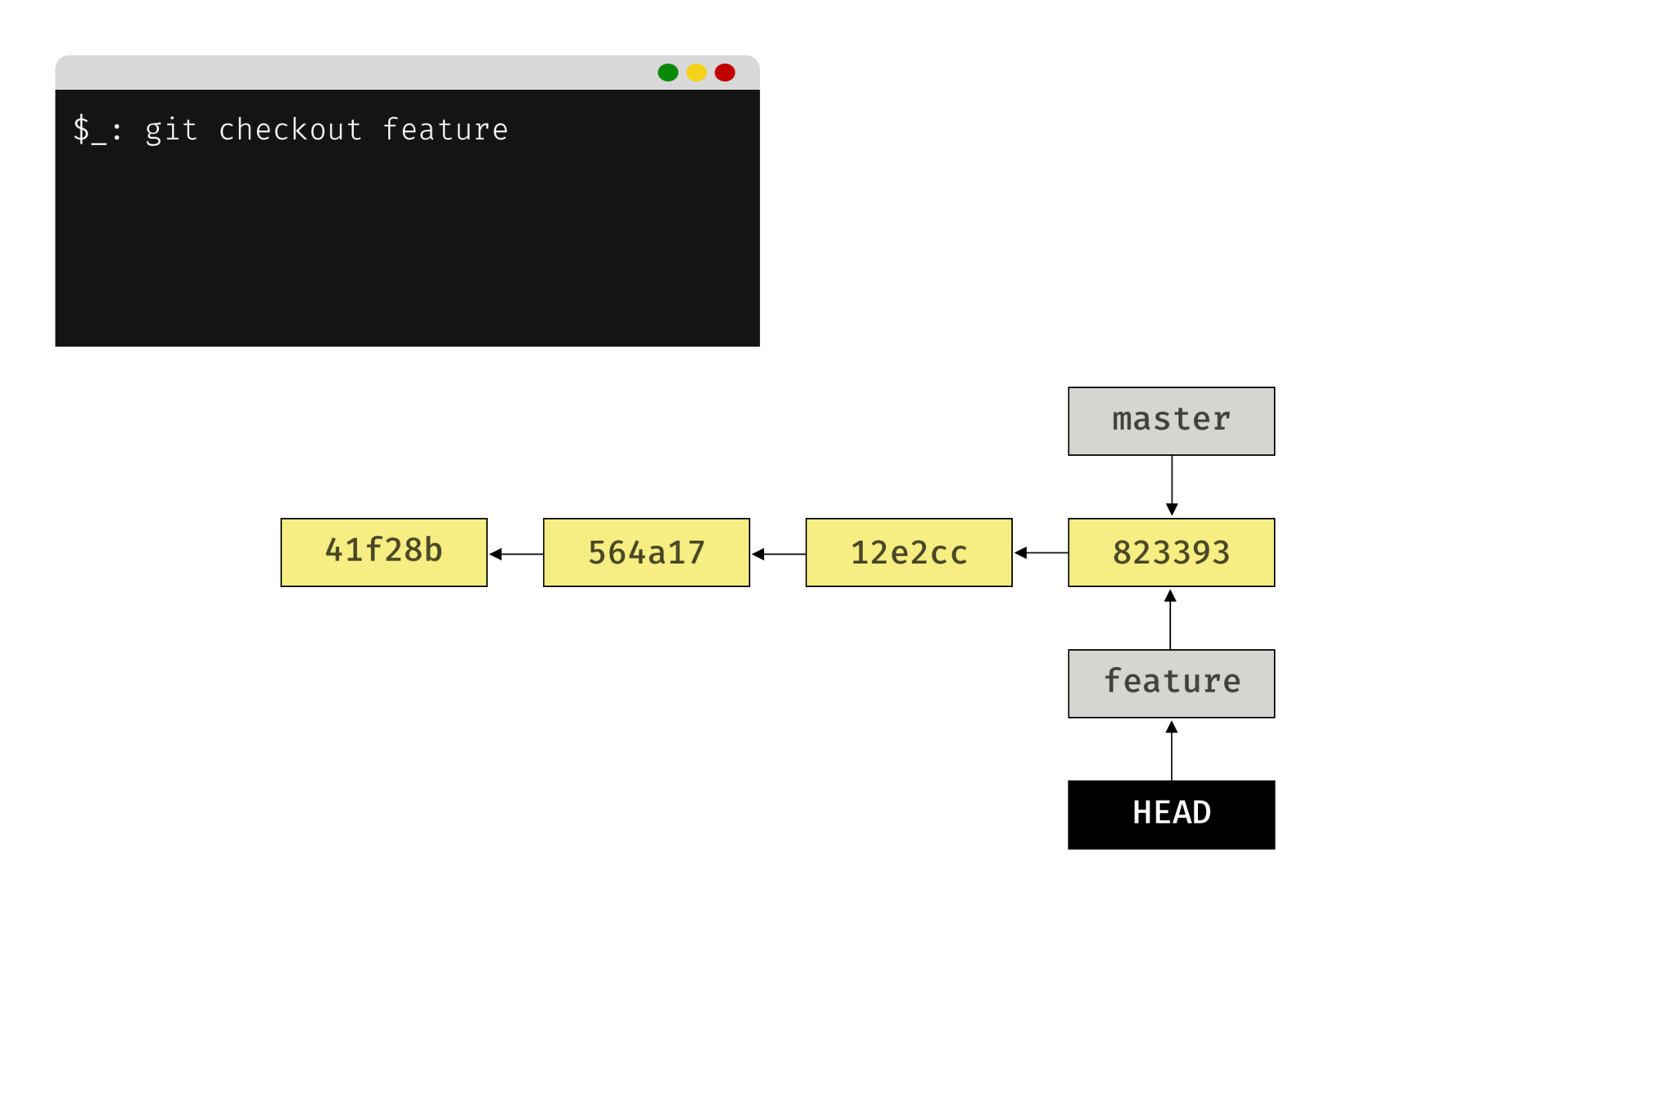Click the green terminal window dot
1658x1105 pixels.
point(667,73)
